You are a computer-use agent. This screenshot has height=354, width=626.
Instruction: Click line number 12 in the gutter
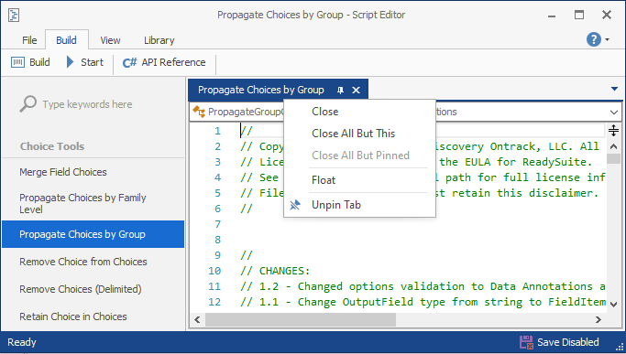point(214,302)
